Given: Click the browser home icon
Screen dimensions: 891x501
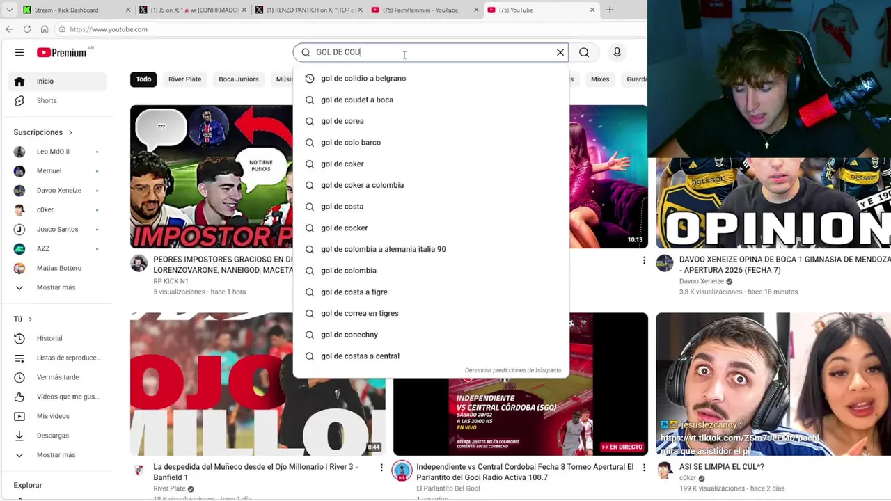Looking at the screenshot, I should 45,29.
